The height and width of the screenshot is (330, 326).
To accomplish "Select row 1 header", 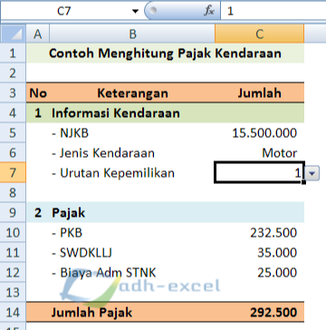I will 13,53.
